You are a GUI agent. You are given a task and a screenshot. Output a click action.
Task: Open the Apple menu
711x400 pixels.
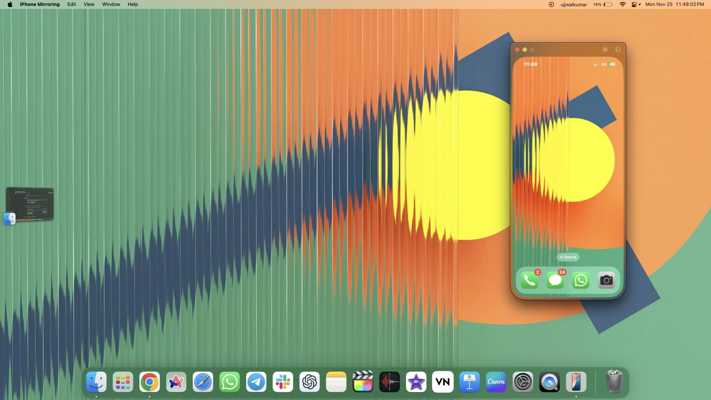(10, 4)
